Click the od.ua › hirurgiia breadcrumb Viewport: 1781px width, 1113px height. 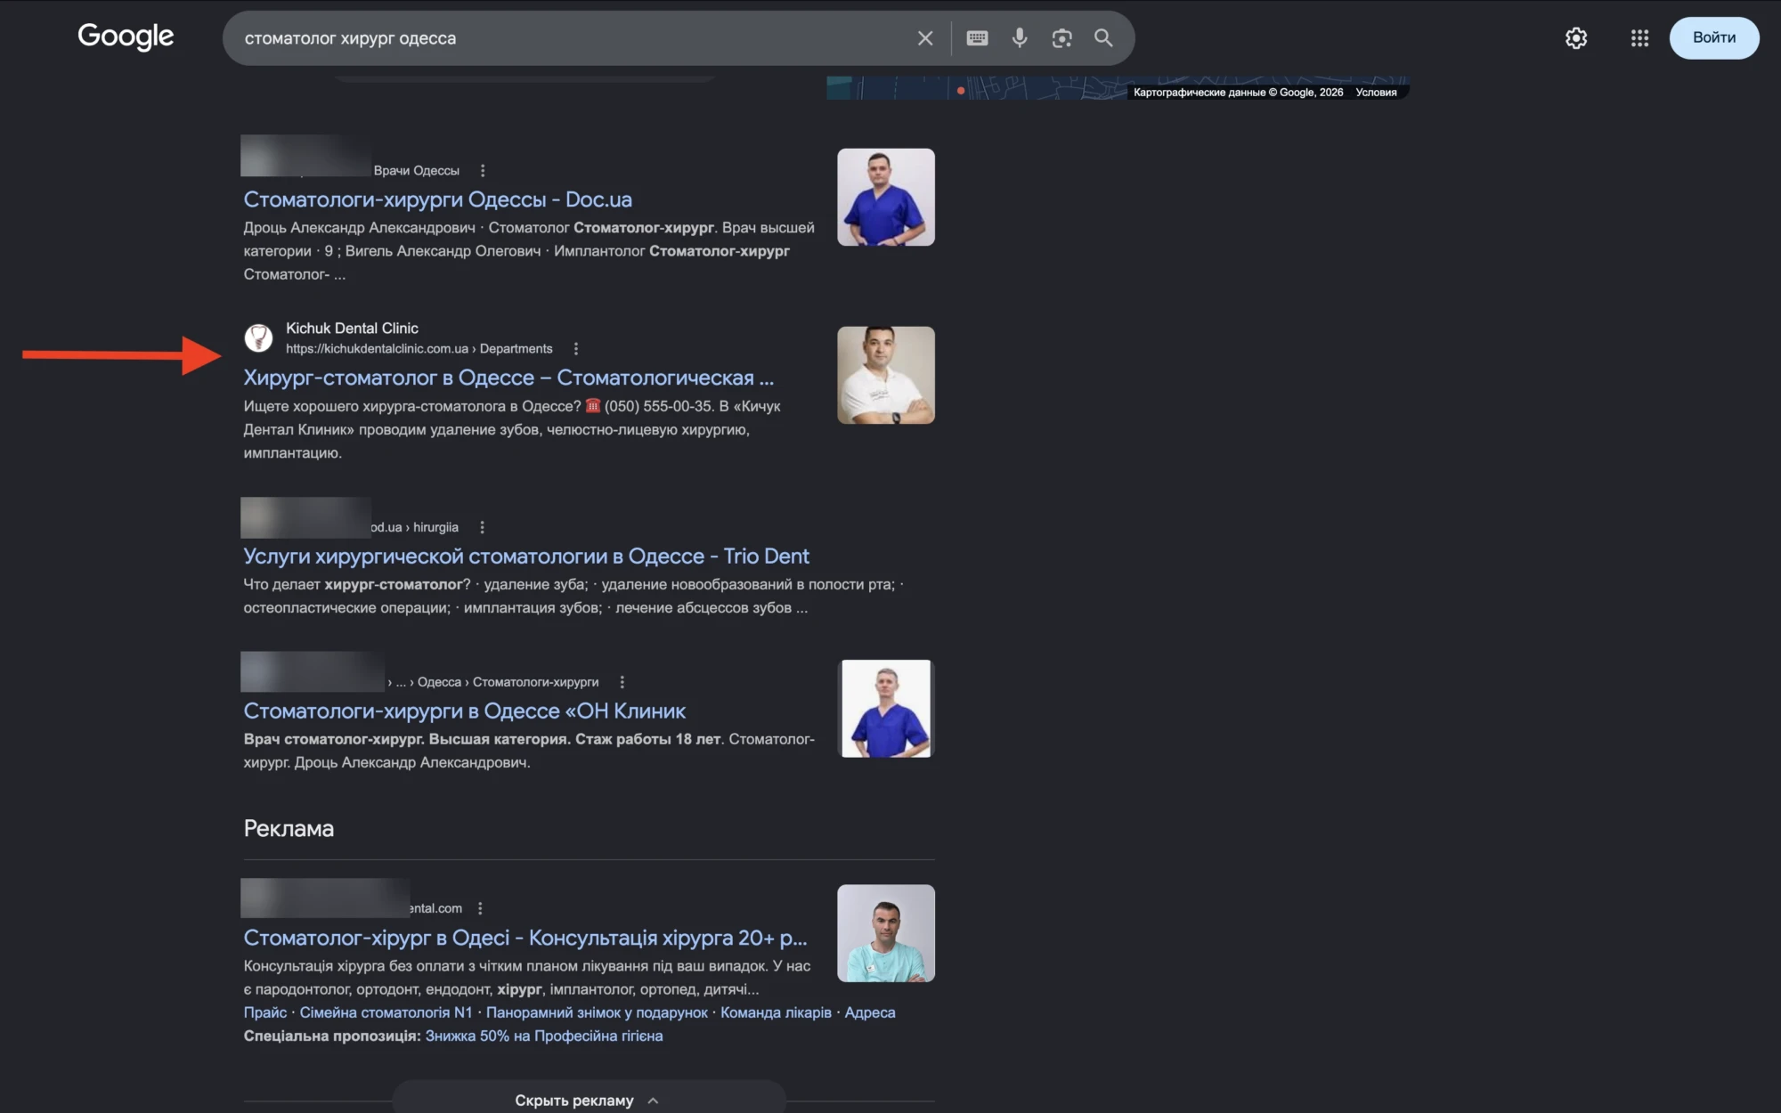coord(415,527)
